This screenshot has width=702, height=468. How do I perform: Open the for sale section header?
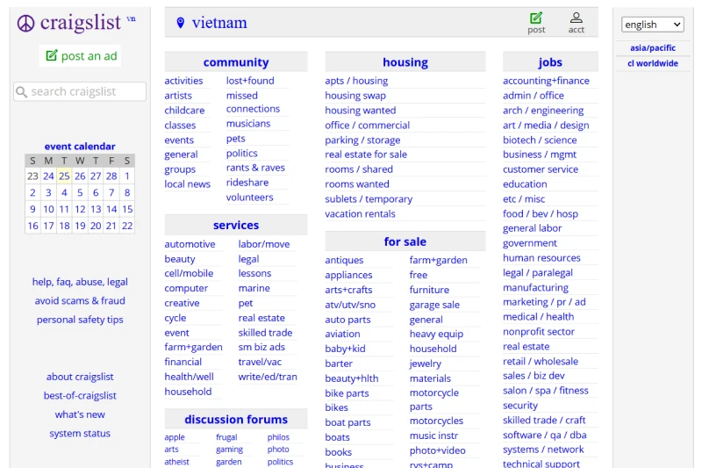coord(405,241)
